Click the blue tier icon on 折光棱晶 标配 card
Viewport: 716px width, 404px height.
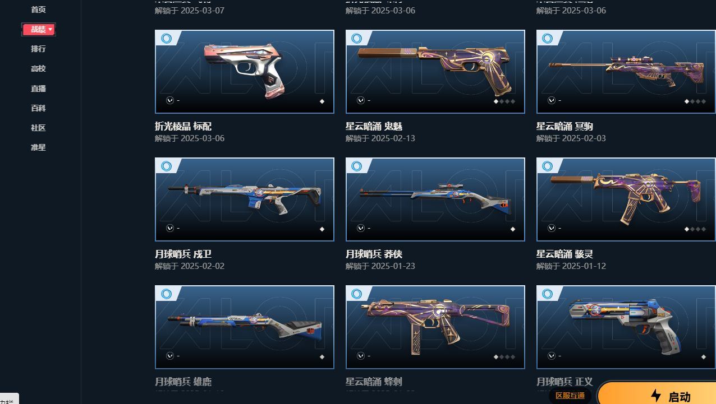click(x=166, y=39)
